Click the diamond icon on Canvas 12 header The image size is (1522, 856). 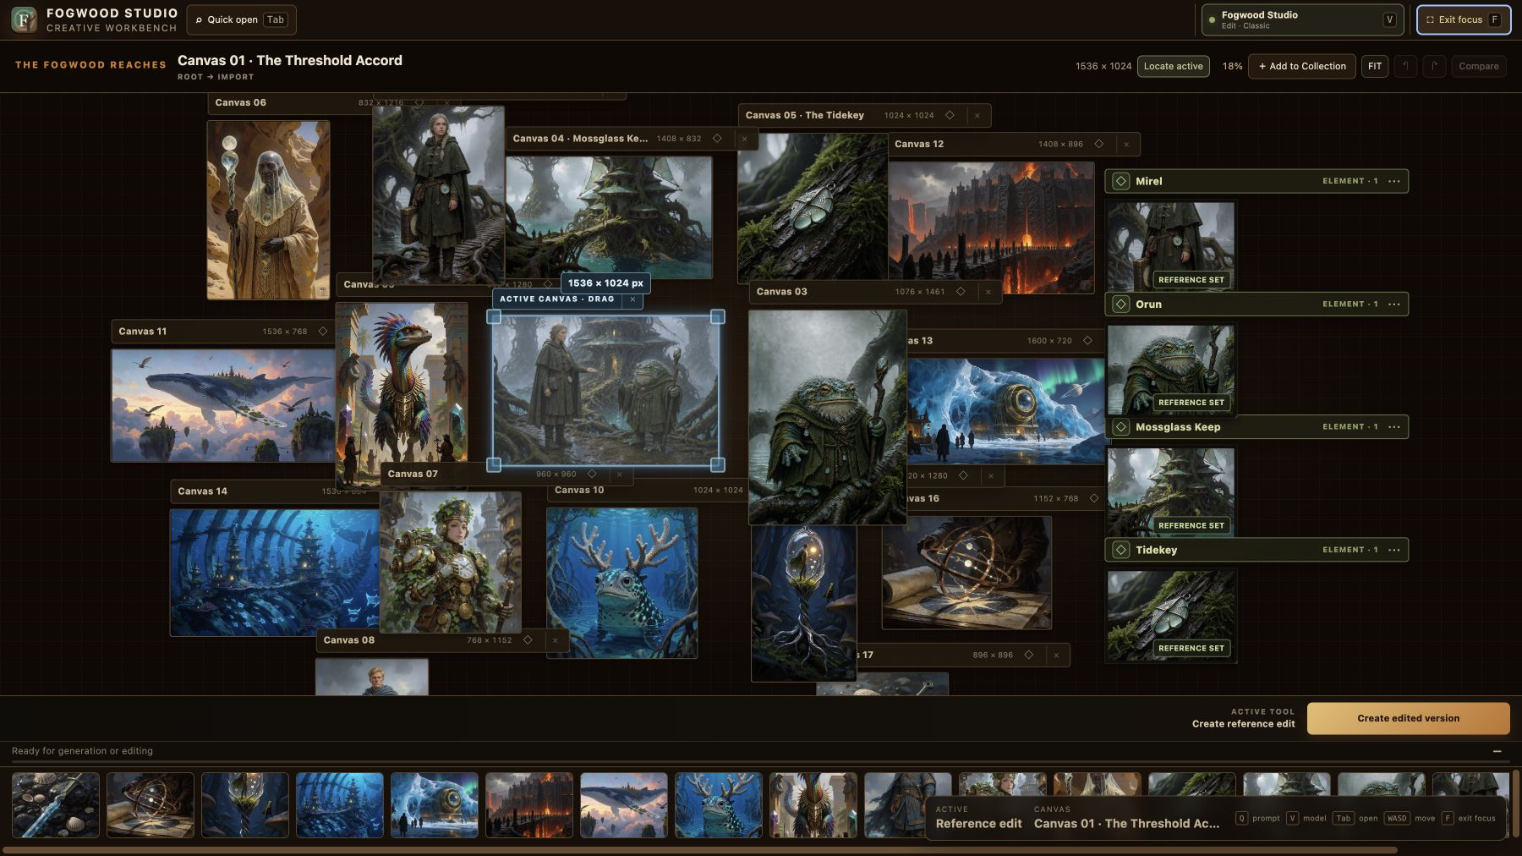pyautogui.click(x=1098, y=144)
